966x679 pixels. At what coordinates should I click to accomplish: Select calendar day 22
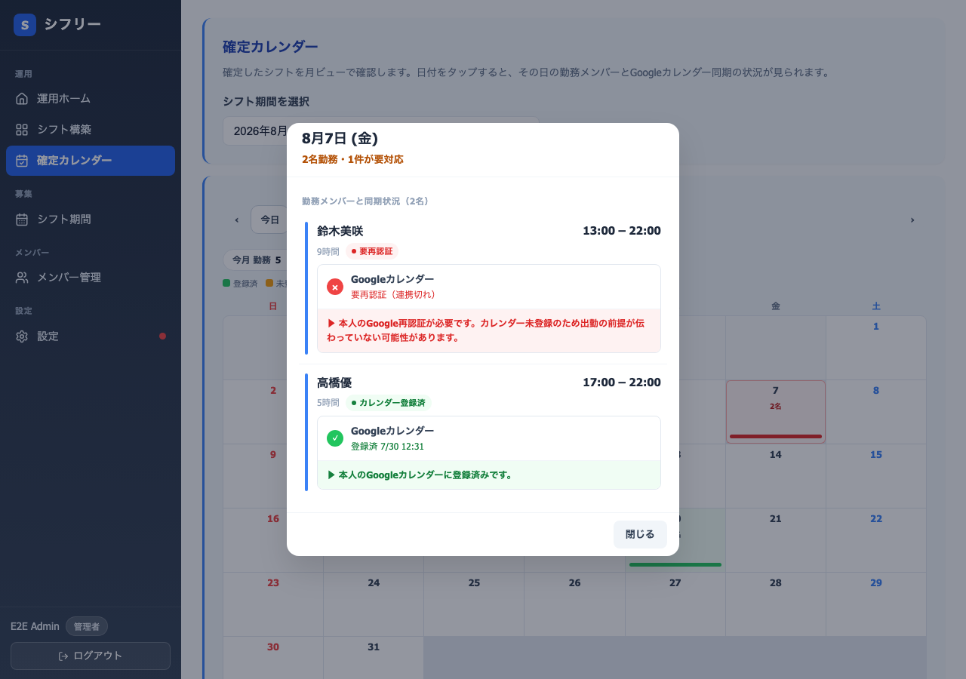(x=876, y=540)
